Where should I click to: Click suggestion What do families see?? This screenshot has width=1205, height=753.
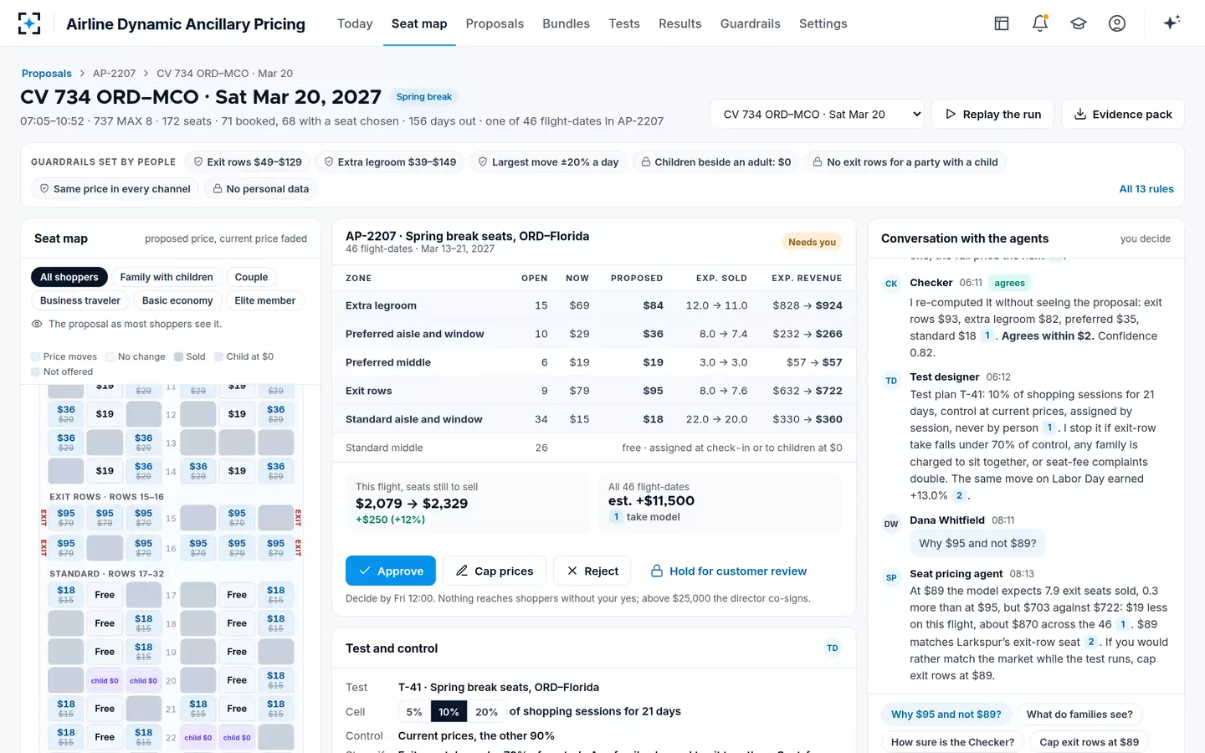tap(1079, 715)
